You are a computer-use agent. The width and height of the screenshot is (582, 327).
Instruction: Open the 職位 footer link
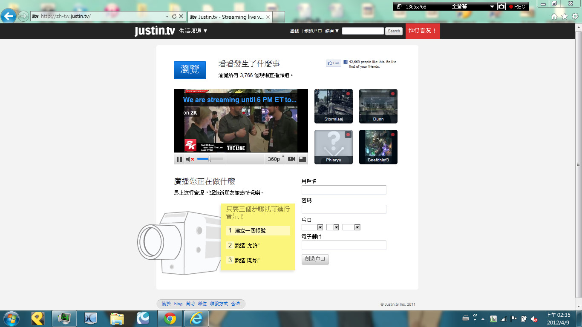(x=202, y=304)
